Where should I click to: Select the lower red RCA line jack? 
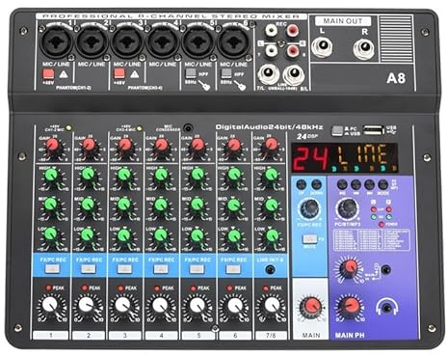[x=292, y=50]
